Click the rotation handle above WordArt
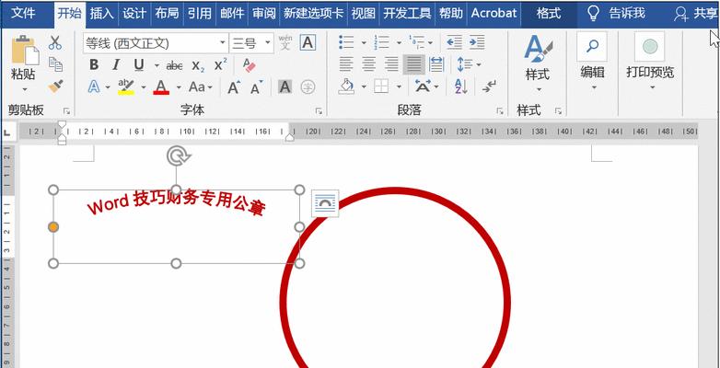 click(x=179, y=156)
